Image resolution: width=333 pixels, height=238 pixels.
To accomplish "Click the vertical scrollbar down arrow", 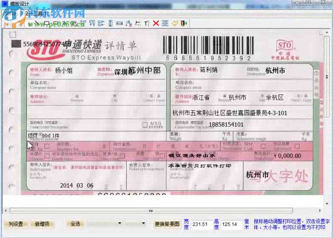I will tap(327, 204).
